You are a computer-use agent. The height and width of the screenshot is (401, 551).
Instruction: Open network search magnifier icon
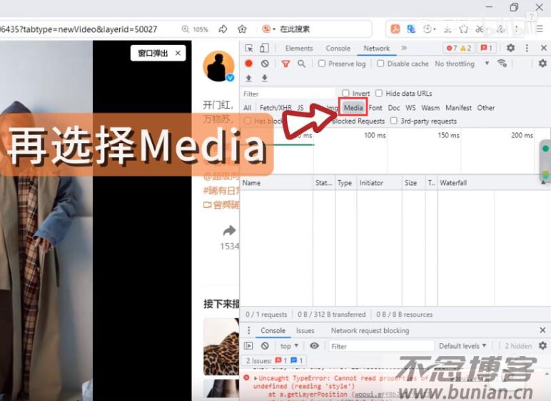click(301, 64)
